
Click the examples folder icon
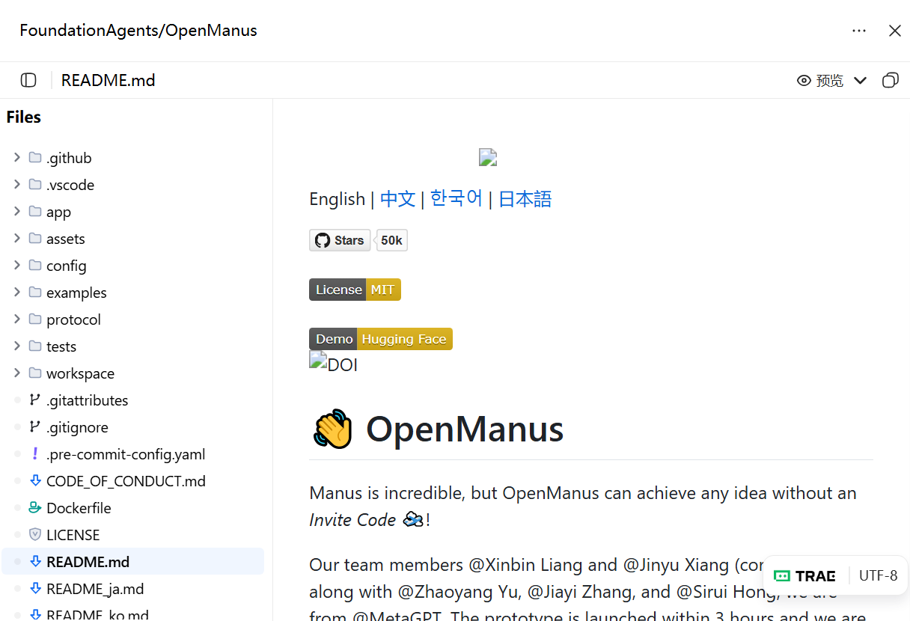35,292
